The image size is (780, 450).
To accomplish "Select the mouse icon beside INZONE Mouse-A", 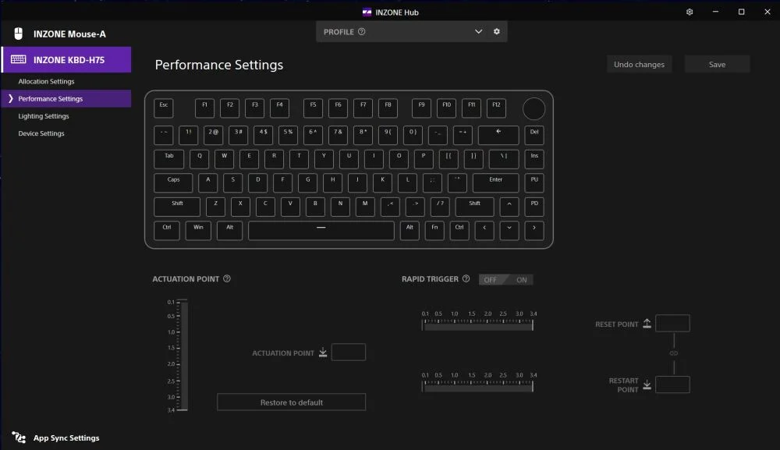I will point(17,33).
